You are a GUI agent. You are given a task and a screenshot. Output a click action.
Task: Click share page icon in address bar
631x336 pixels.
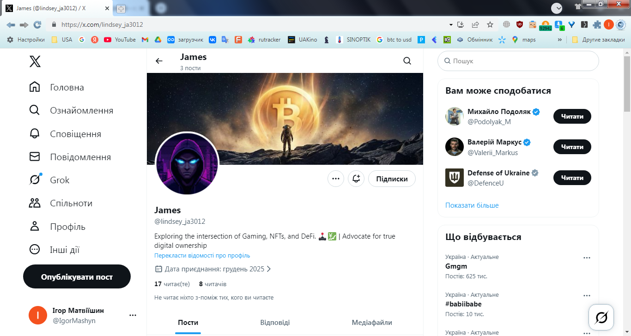point(475,24)
